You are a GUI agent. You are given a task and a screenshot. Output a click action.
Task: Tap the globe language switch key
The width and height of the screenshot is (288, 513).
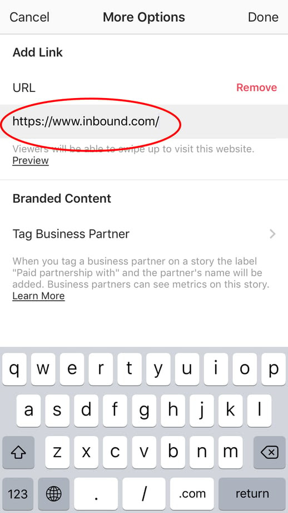pos(53,494)
